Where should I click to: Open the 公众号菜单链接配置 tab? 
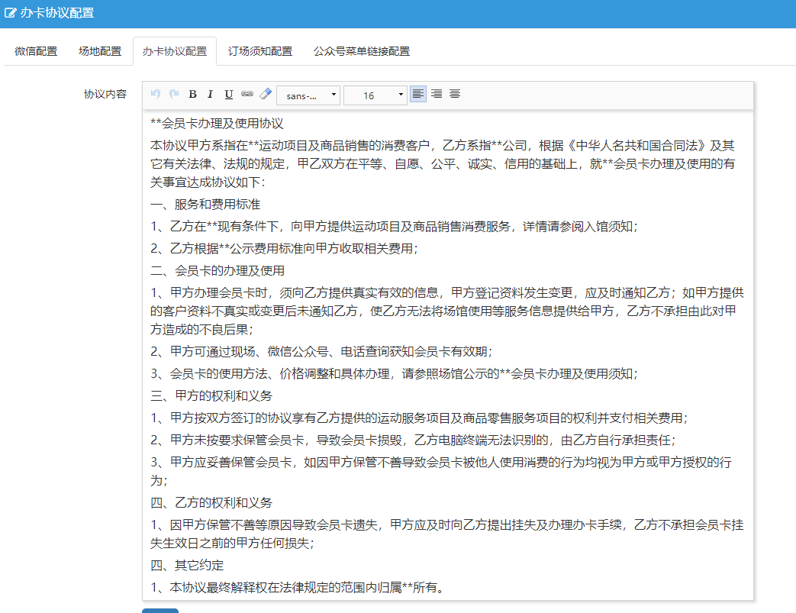point(362,51)
